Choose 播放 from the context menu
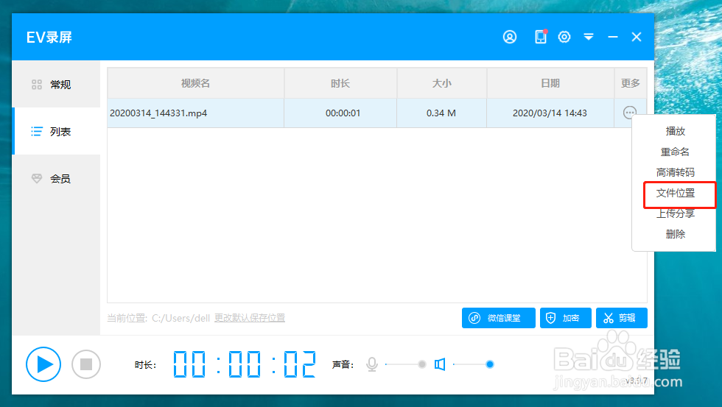This screenshot has width=722, height=407. pyautogui.click(x=676, y=131)
